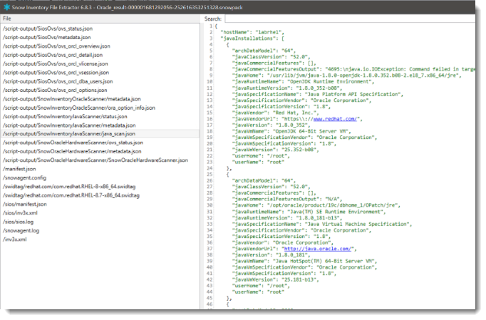Open ovs_orcl_detail.json entry
Viewport: 486px width, 320px height.
[x=53, y=55]
